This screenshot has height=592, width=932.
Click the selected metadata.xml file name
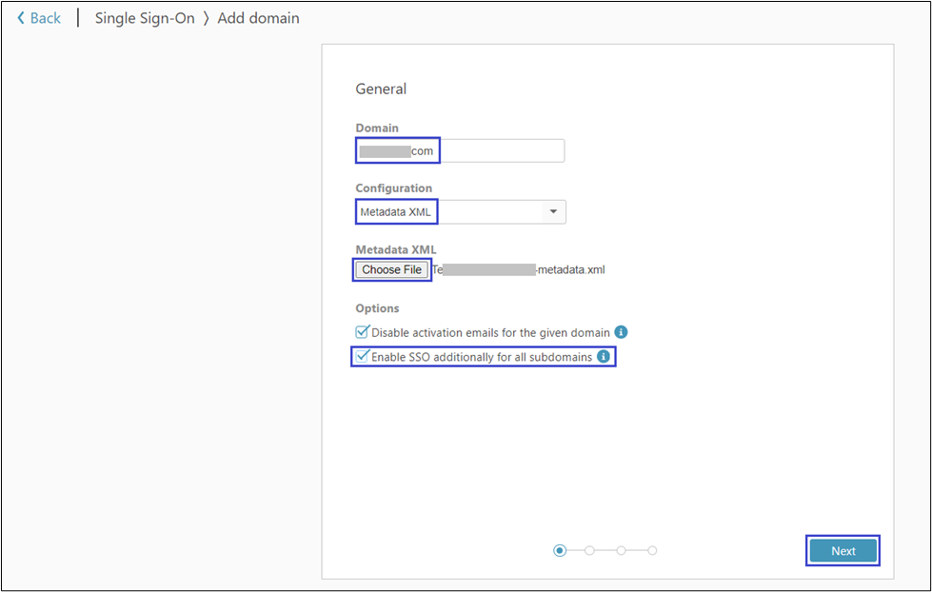pyautogui.click(x=519, y=270)
